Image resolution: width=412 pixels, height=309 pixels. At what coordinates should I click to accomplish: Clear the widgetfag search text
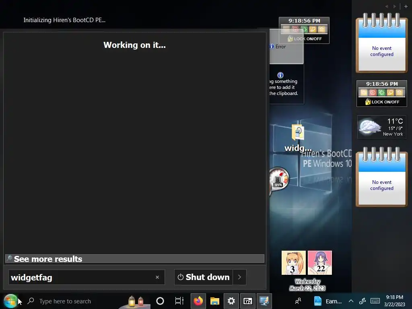pos(157,277)
